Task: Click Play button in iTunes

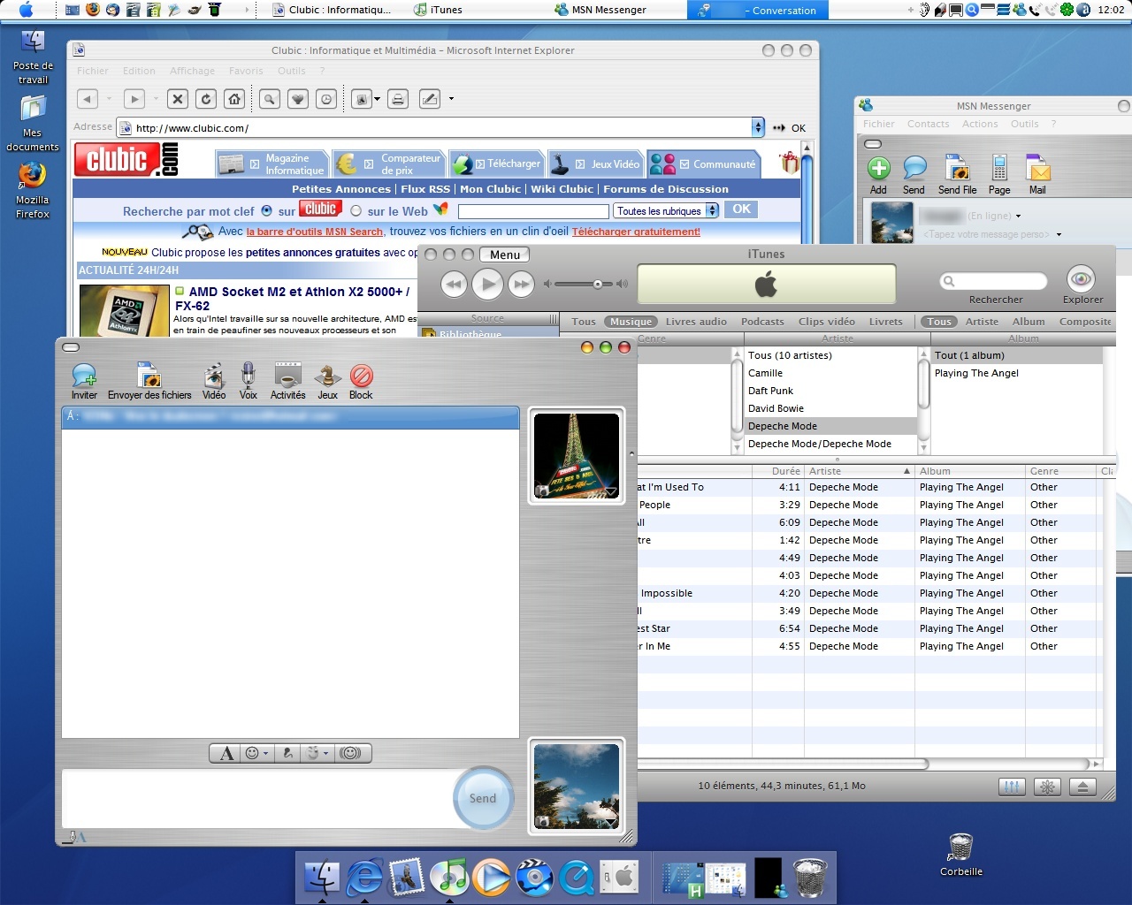Action: pos(487,284)
